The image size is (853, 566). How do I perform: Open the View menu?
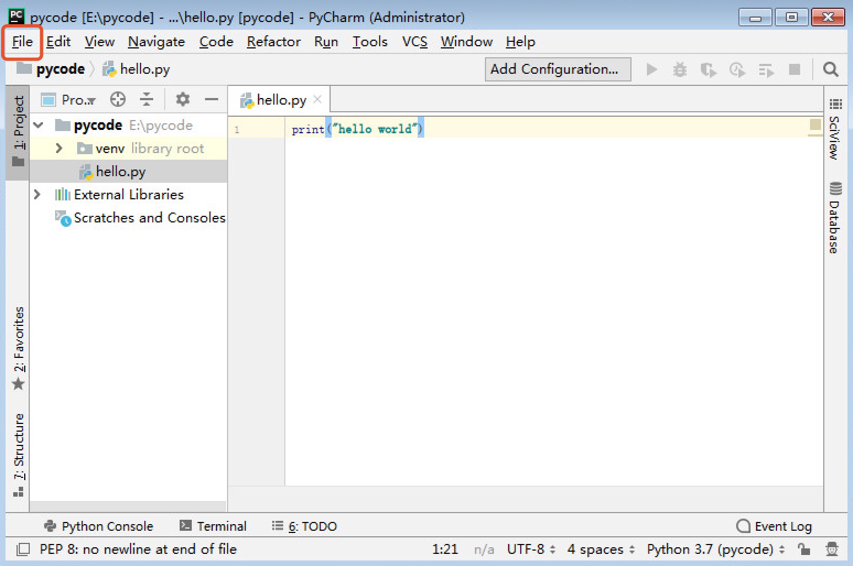(x=100, y=42)
